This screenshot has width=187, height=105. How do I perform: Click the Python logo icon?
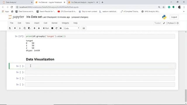point(164,17)
